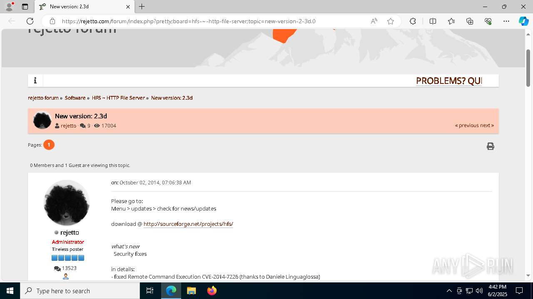The height and width of the screenshot is (299, 533).
Task: Click views count '17004' in topic header
Action: coord(109,126)
